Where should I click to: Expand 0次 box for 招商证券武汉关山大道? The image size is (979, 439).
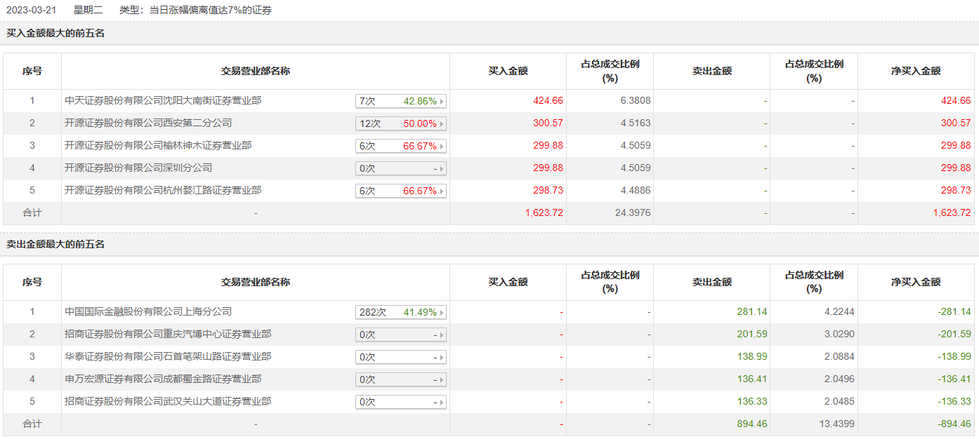pos(401,402)
